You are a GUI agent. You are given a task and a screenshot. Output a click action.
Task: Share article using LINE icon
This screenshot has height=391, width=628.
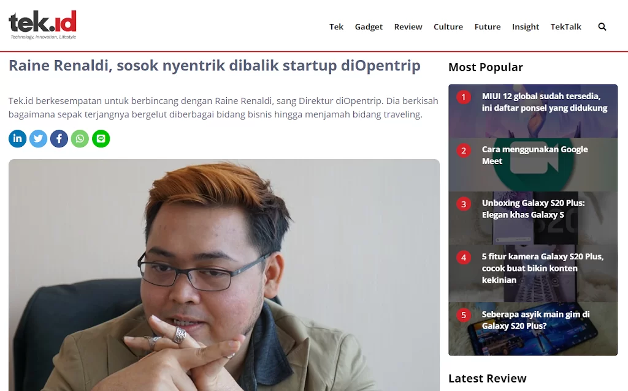pos(101,139)
